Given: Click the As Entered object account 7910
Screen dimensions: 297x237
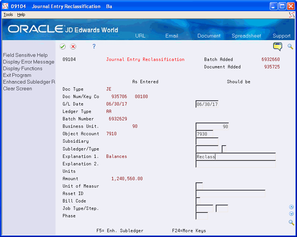Looking at the screenshot, I should [111, 134].
